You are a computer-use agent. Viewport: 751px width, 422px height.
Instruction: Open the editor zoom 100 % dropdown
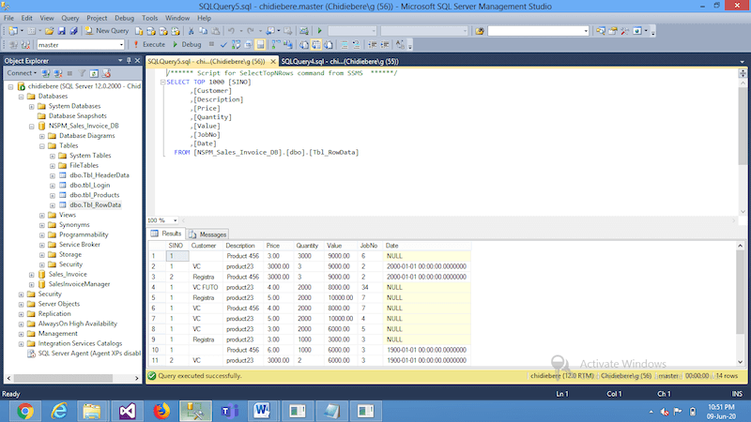pyautogui.click(x=175, y=220)
